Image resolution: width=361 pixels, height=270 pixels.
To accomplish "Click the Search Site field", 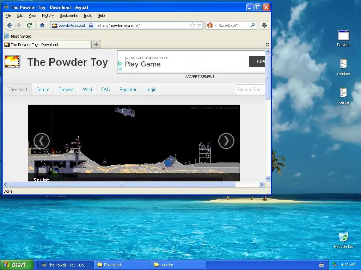I will click(250, 89).
